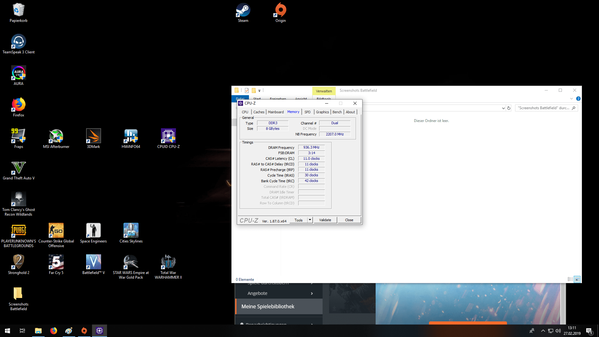599x337 pixels.
Task: Select Tom Clancy's Ghost Recon Wildlands icon
Action: click(x=18, y=204)
